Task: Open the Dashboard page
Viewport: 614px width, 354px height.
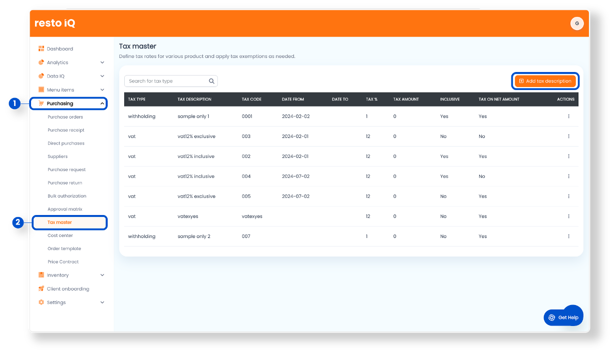Action: [x=60, y=49]
